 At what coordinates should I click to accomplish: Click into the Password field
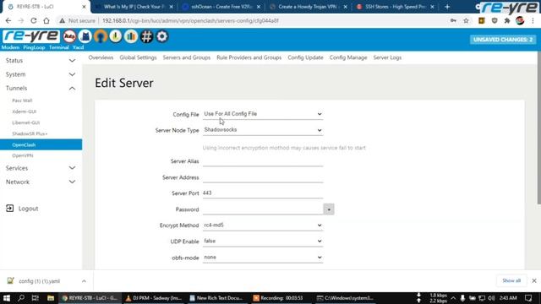[263, 209]
